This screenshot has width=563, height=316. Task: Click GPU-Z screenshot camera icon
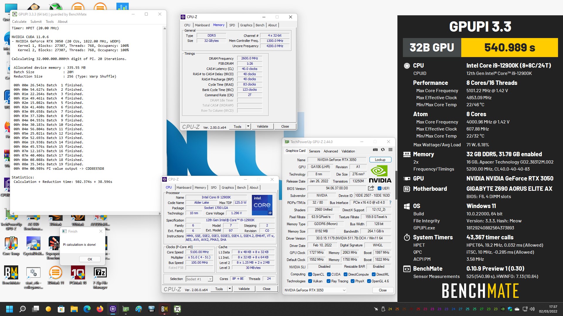tap(375, 150)
